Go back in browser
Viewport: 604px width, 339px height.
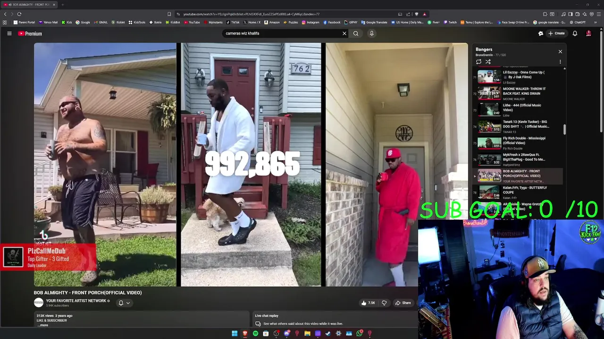[x=5, y=14]
